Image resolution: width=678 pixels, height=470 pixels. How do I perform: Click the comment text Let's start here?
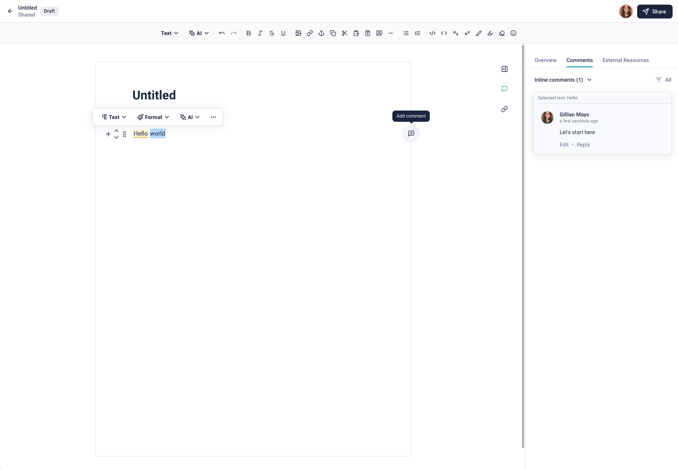577,132
